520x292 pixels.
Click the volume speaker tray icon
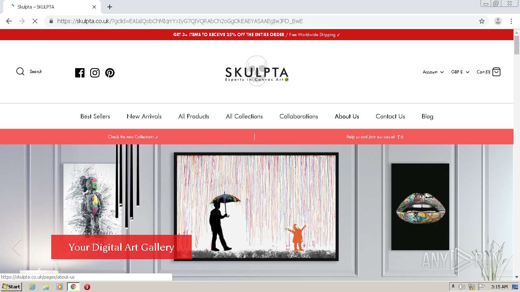tap(462, 287)
